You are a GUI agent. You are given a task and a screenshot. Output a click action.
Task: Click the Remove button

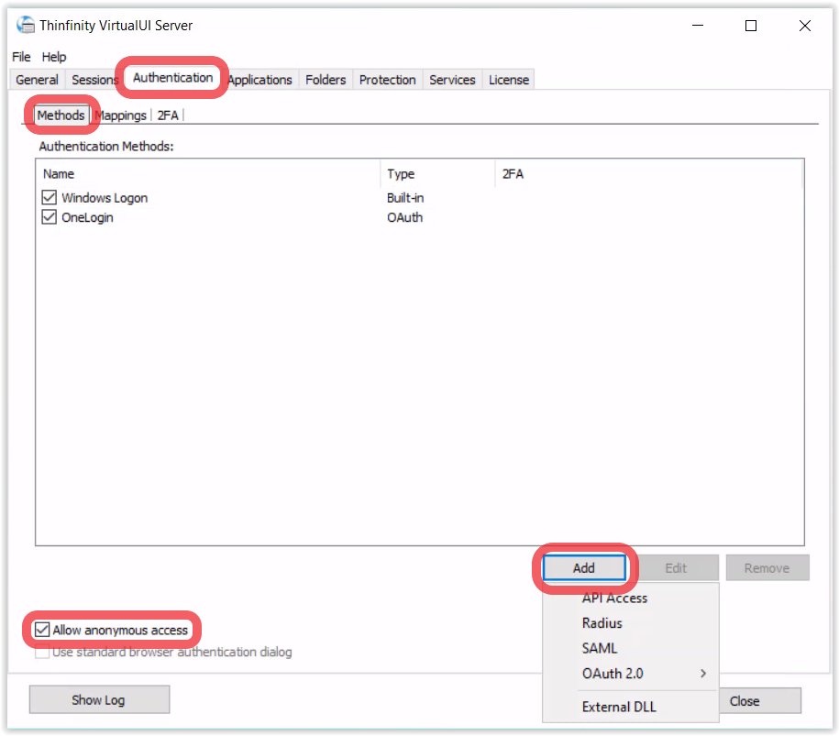point(767,567)
